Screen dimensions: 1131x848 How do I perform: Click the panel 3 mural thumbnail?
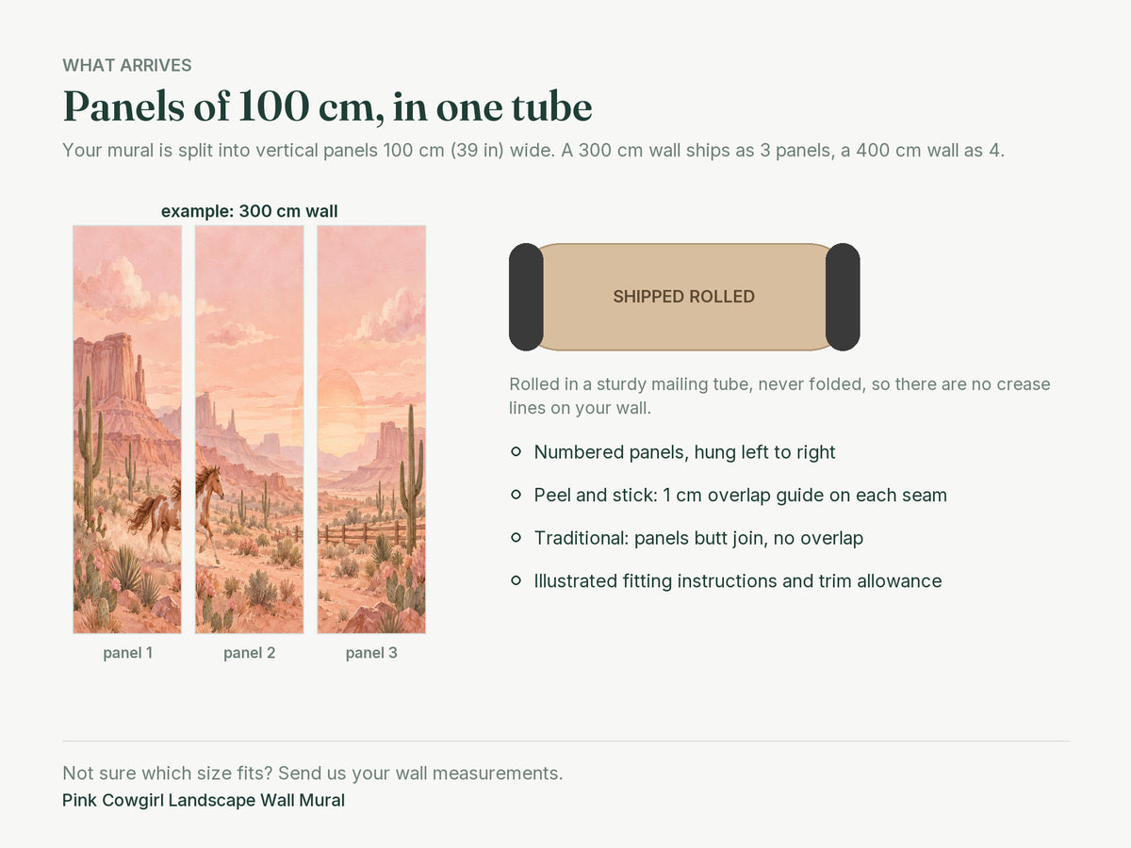pyautogui.click(x=371, y=430)
